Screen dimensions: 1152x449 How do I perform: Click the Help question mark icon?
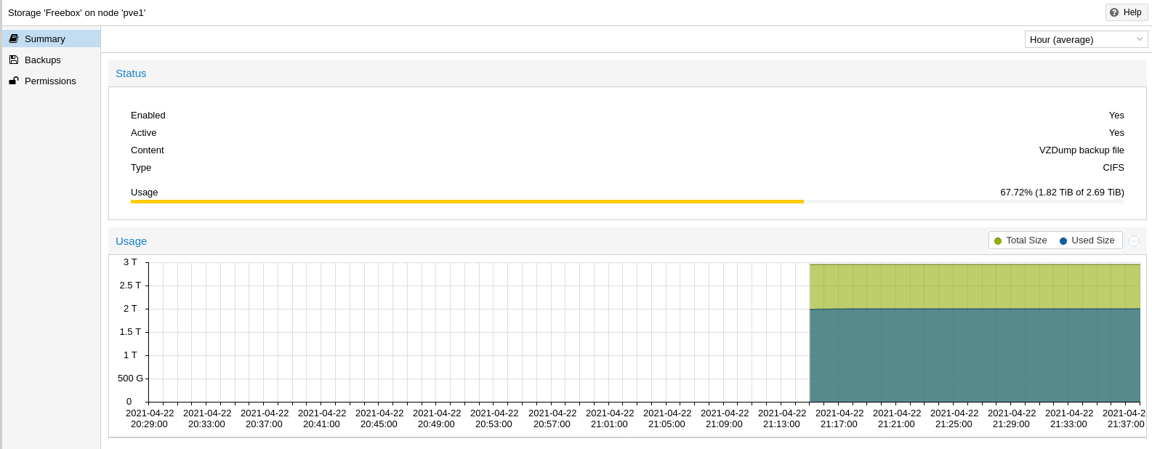(x=1114, y=12)
